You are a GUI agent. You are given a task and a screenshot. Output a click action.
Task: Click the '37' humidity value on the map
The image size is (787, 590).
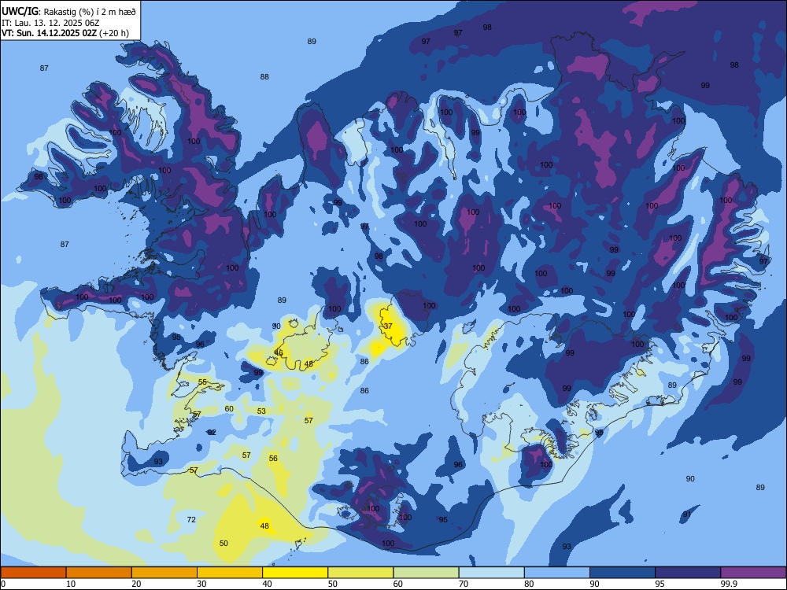coord(388,326)
